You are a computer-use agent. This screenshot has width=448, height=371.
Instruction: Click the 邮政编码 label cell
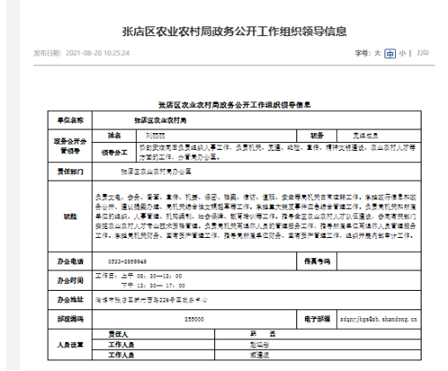pyautogui.click(x=70, y=319)
